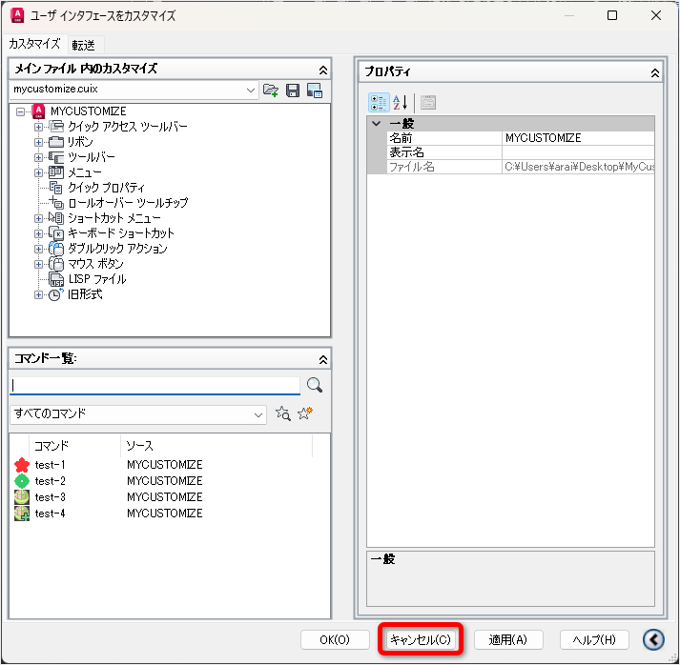Select the ショートカット メニュー tree item
Viewport: 680px width, 665px height.
click(x=114, y=218)
